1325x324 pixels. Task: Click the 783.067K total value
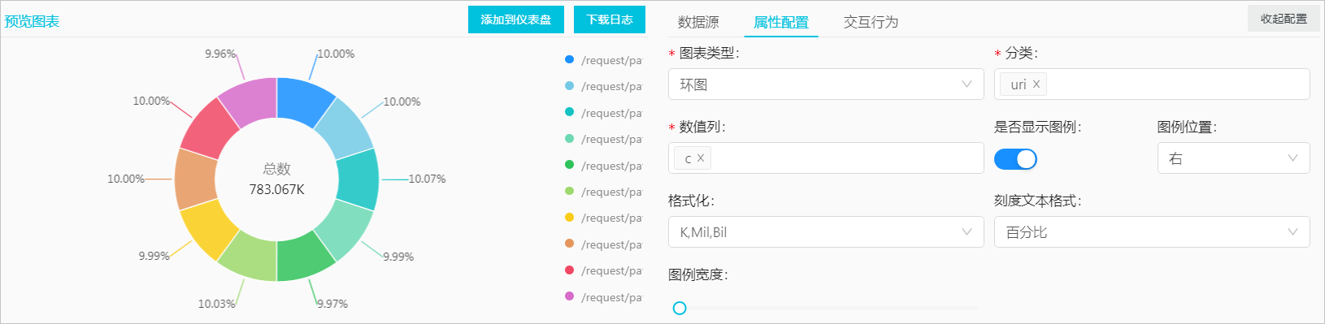coord(276,189)
